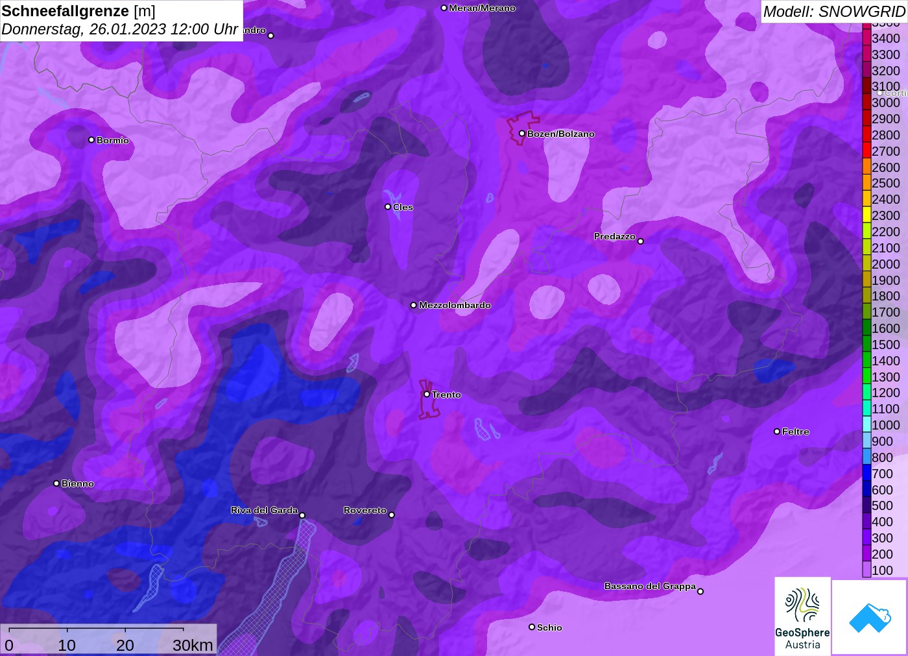Pick the 2700 m legend color swatch
Viewport: 908px width, 656px height.
pyautogui.click(x=866, y=151)
